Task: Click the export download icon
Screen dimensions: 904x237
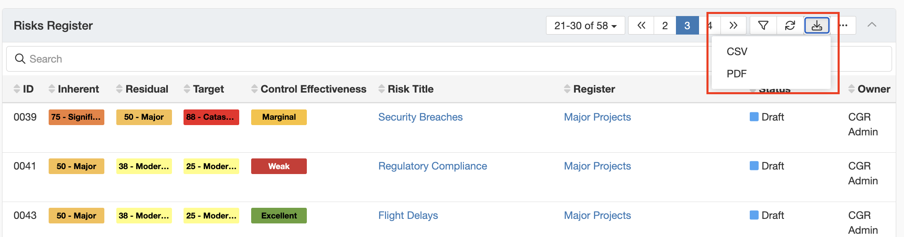Action: [817, 26]
